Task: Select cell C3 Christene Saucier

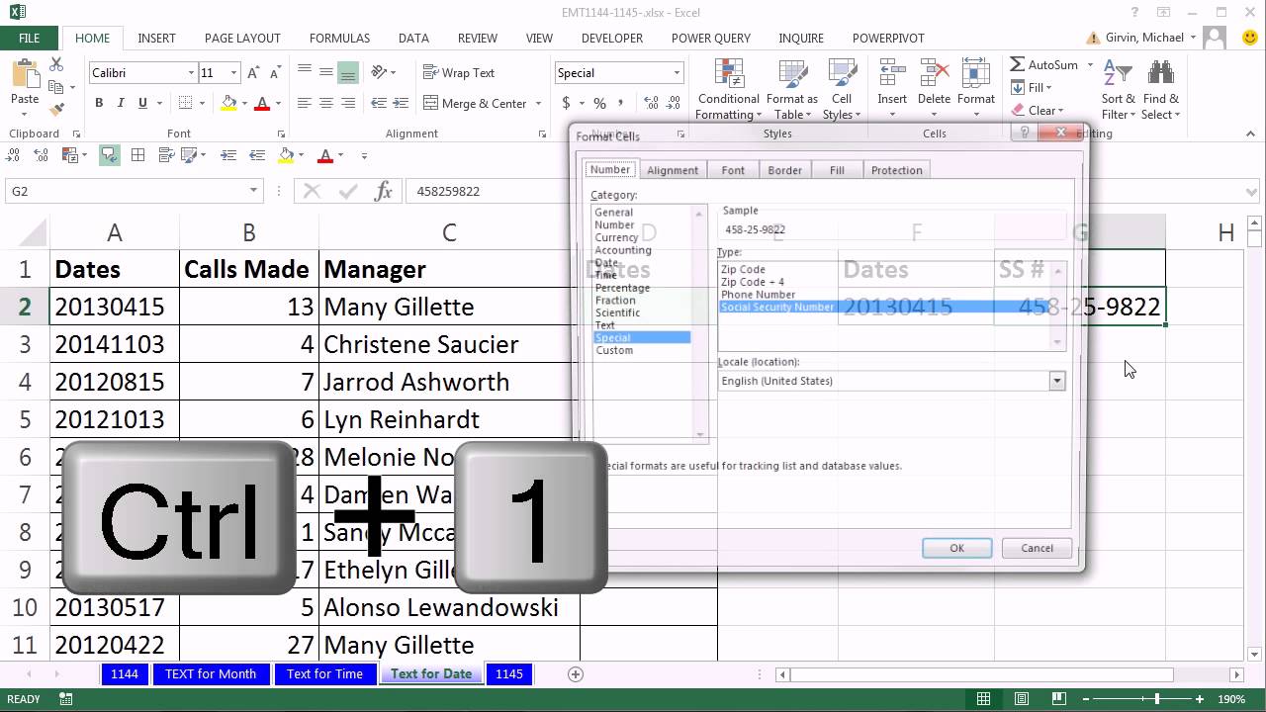Action: pyautogui.click(x=449, y=344)
